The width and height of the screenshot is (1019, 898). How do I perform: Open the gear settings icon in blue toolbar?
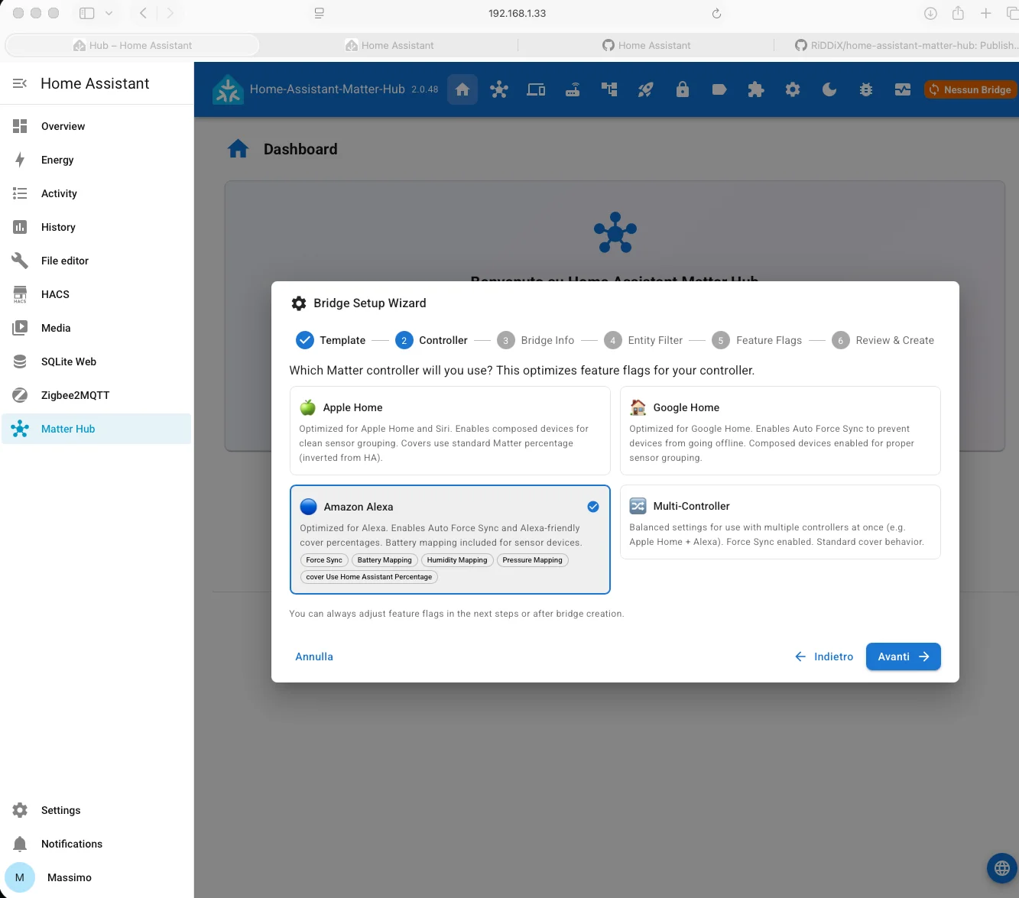[x=793, y=89]
